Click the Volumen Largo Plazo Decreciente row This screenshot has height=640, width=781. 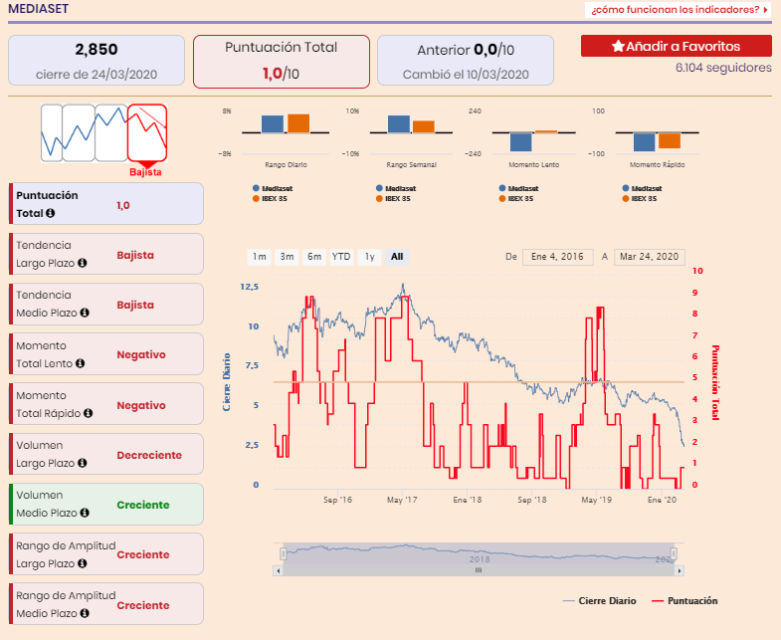[106, 454]
